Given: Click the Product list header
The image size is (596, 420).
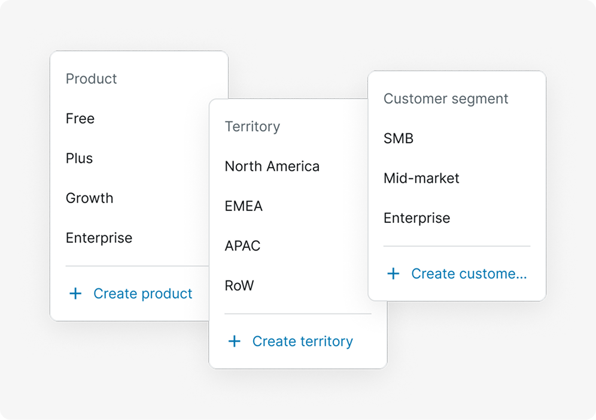Looking at the screenshot, I should point(91,78).
